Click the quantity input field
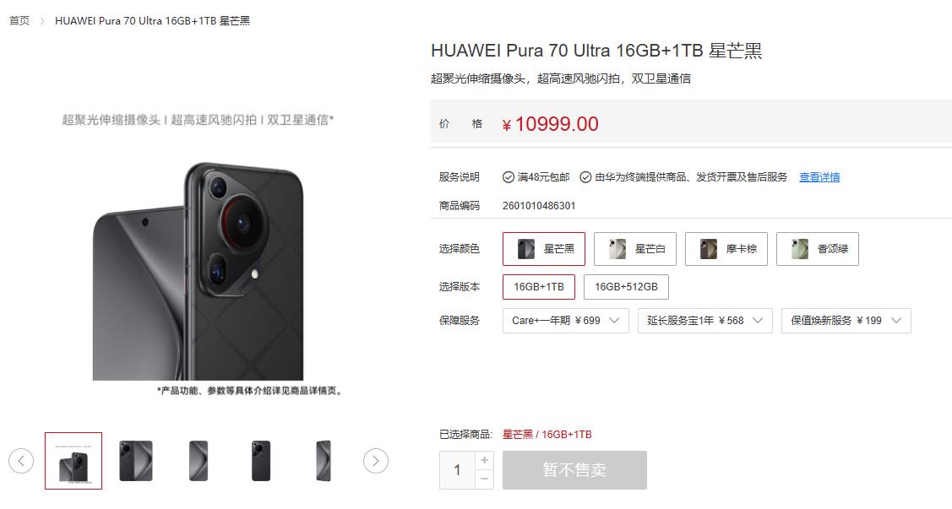Screen dimensions: 952x509 tap(458, 470)
